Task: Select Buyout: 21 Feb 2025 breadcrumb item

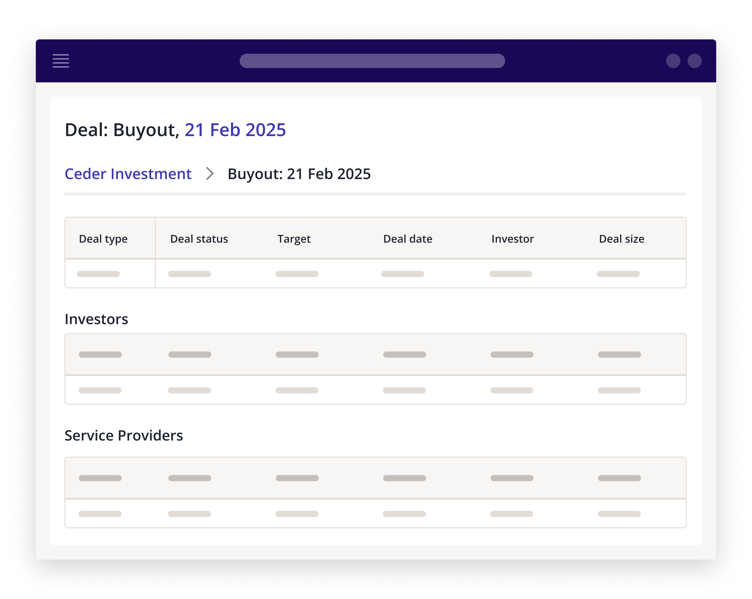Action: tap(299, 174)
